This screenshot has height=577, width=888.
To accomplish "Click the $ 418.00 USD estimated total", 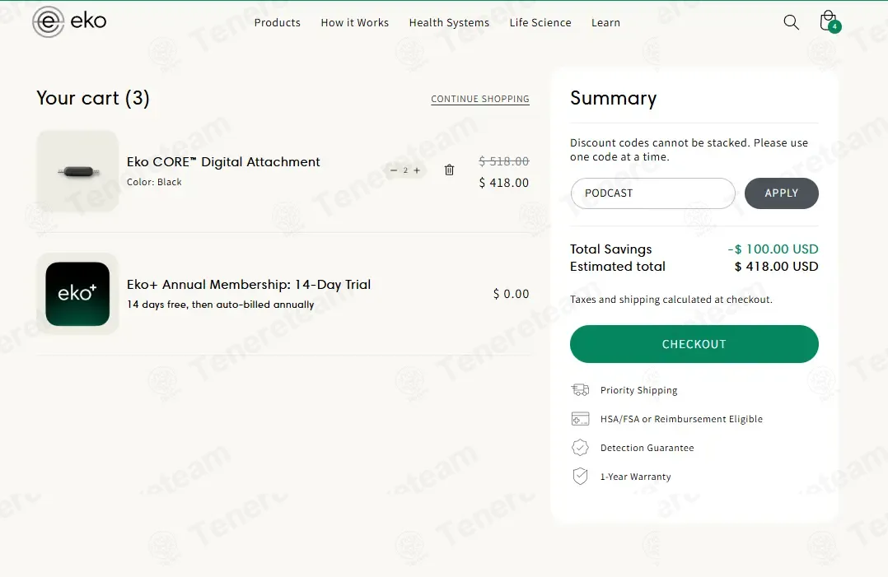I will point(777,267).
